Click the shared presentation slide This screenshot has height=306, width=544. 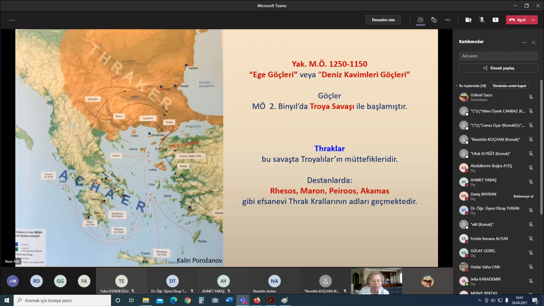tap(227, 148)
